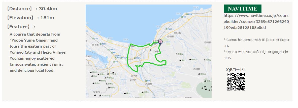Select the Elevation 181m text
This screenshot has height=108, width=298.
30,18
